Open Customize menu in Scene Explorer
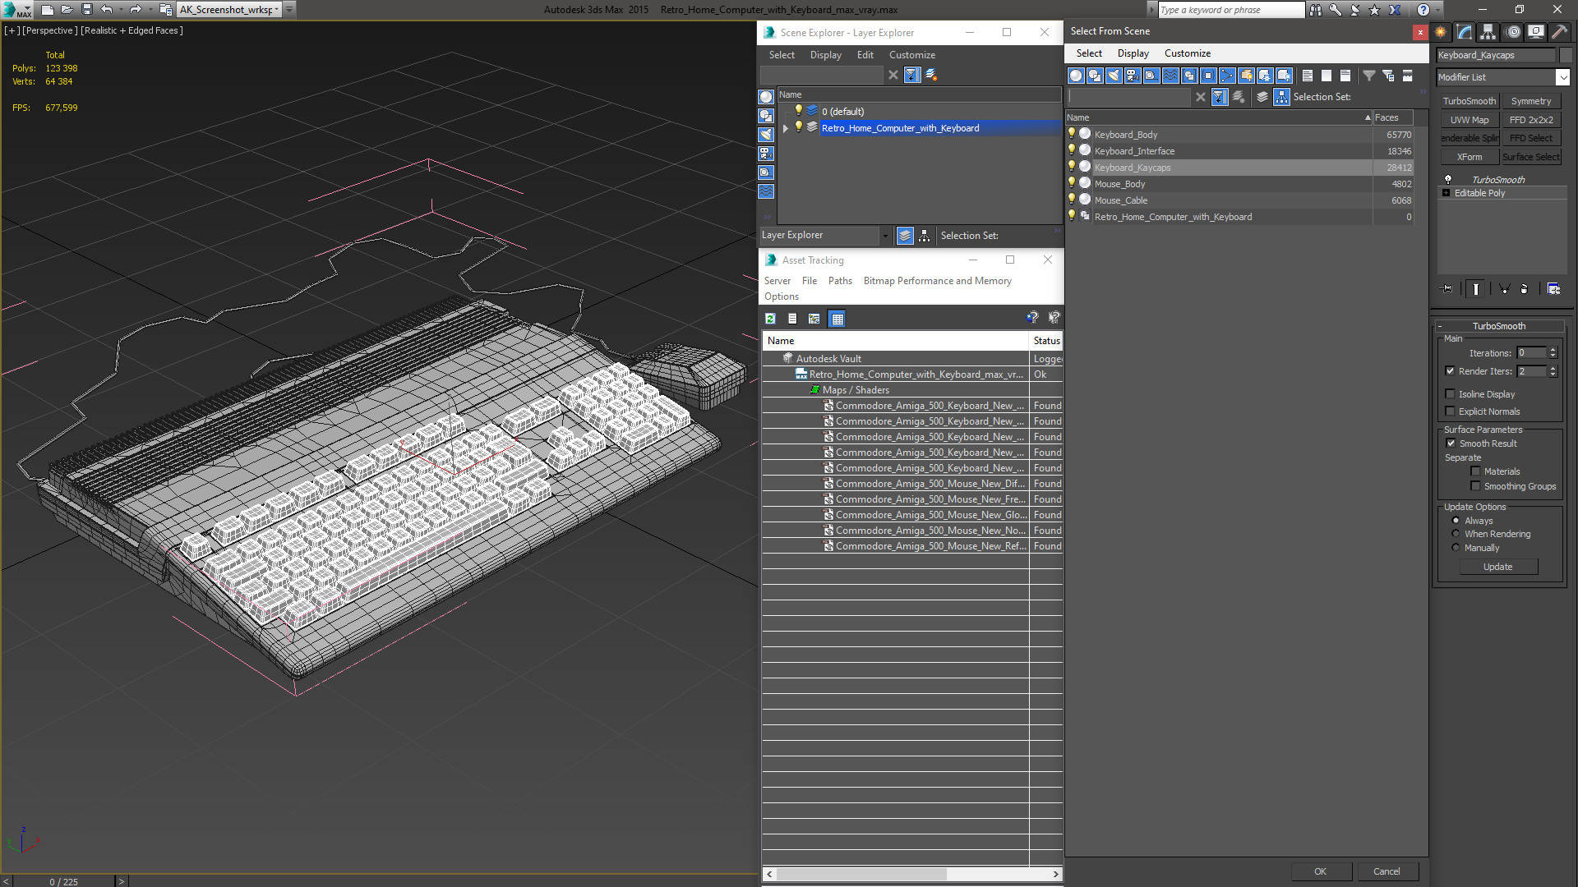The width and height of the screenshot is (1578, 887). 911,55
